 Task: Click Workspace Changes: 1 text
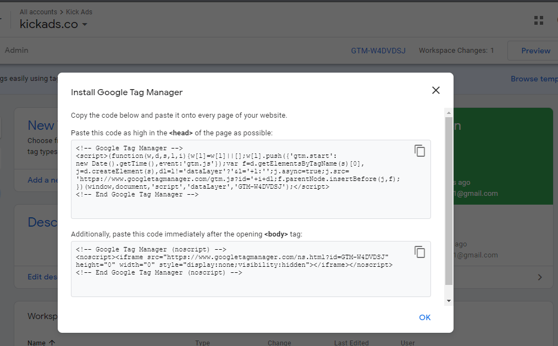456,51
